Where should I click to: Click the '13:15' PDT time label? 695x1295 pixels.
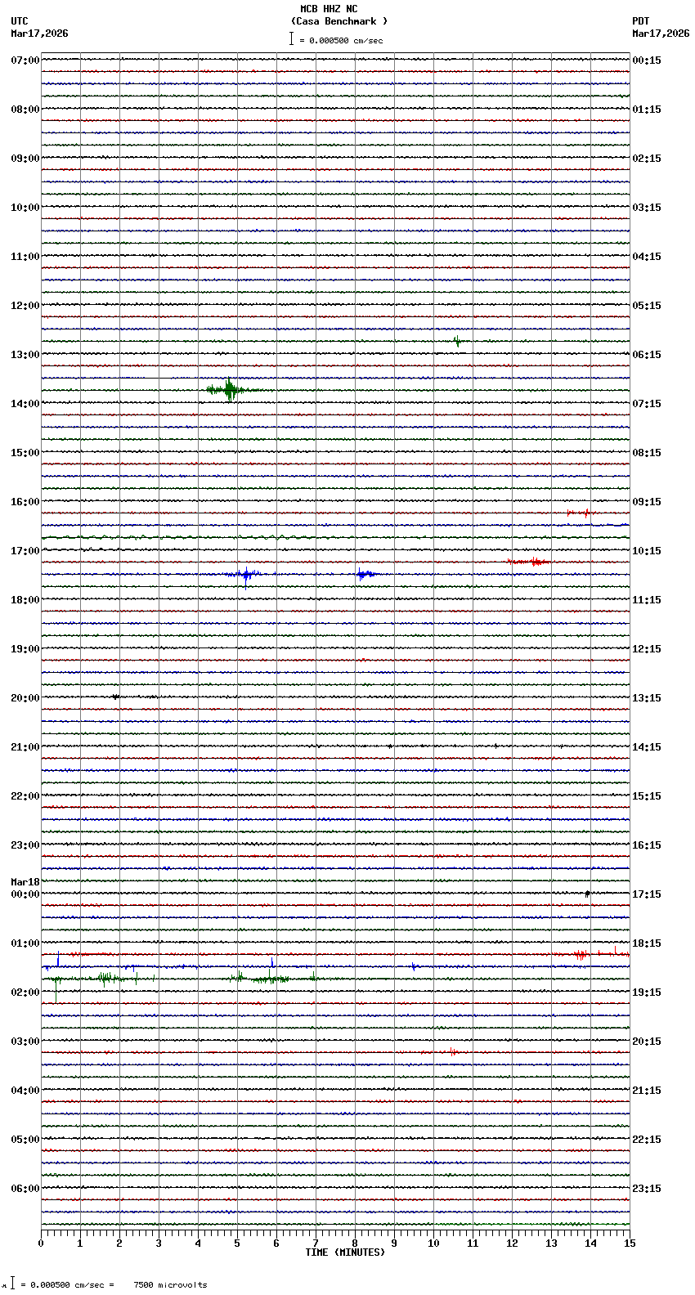pos(647,698)
